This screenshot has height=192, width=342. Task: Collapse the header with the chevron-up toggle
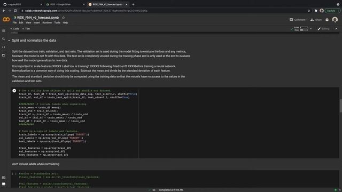(336, 29)
